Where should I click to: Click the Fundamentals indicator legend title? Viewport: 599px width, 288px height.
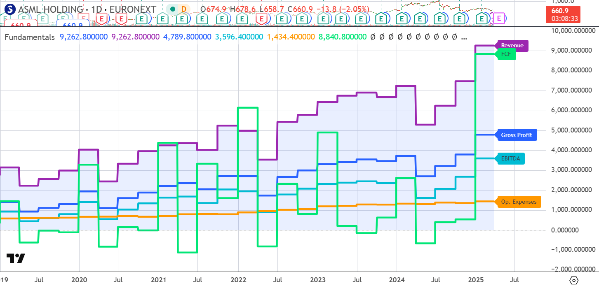tap(29, 37)
